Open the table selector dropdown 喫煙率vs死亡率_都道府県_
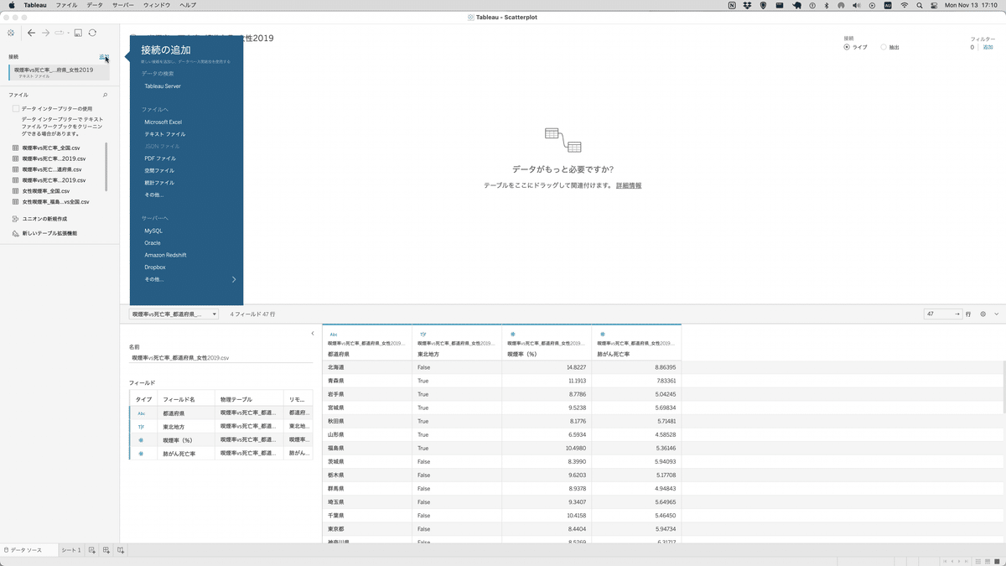This screenshot has height=566, width=1006. click(x=174, y=314)
